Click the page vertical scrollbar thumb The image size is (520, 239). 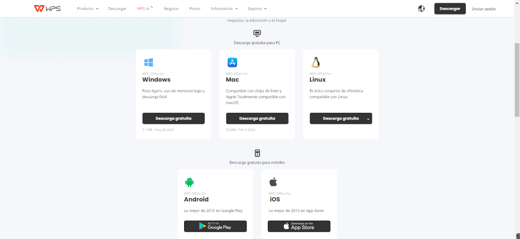[517, 79]
